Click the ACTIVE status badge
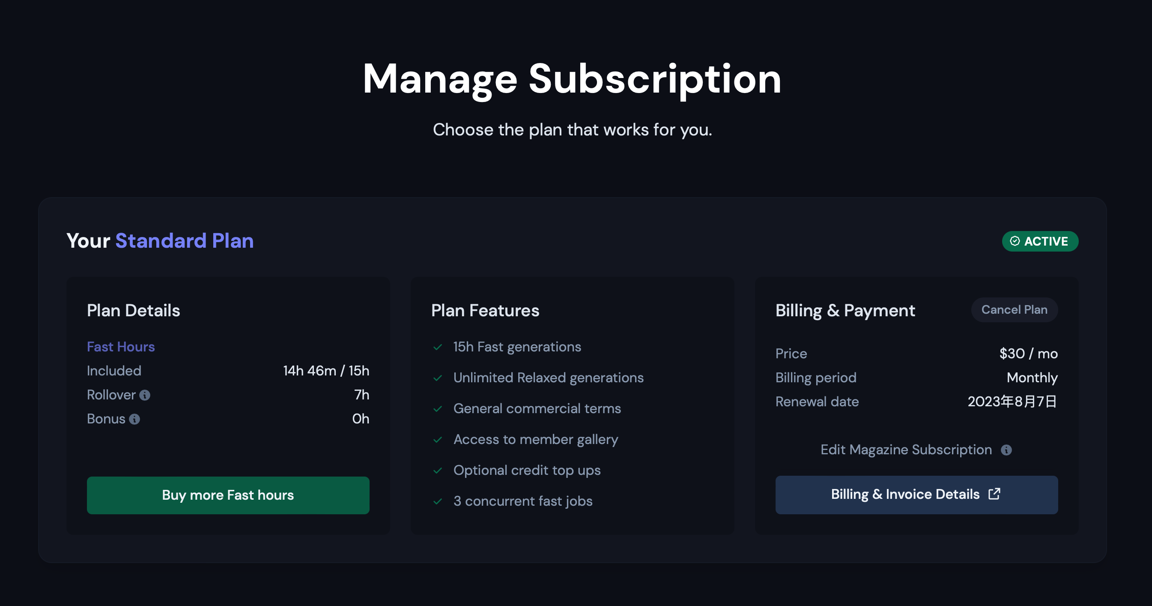 1040,241
